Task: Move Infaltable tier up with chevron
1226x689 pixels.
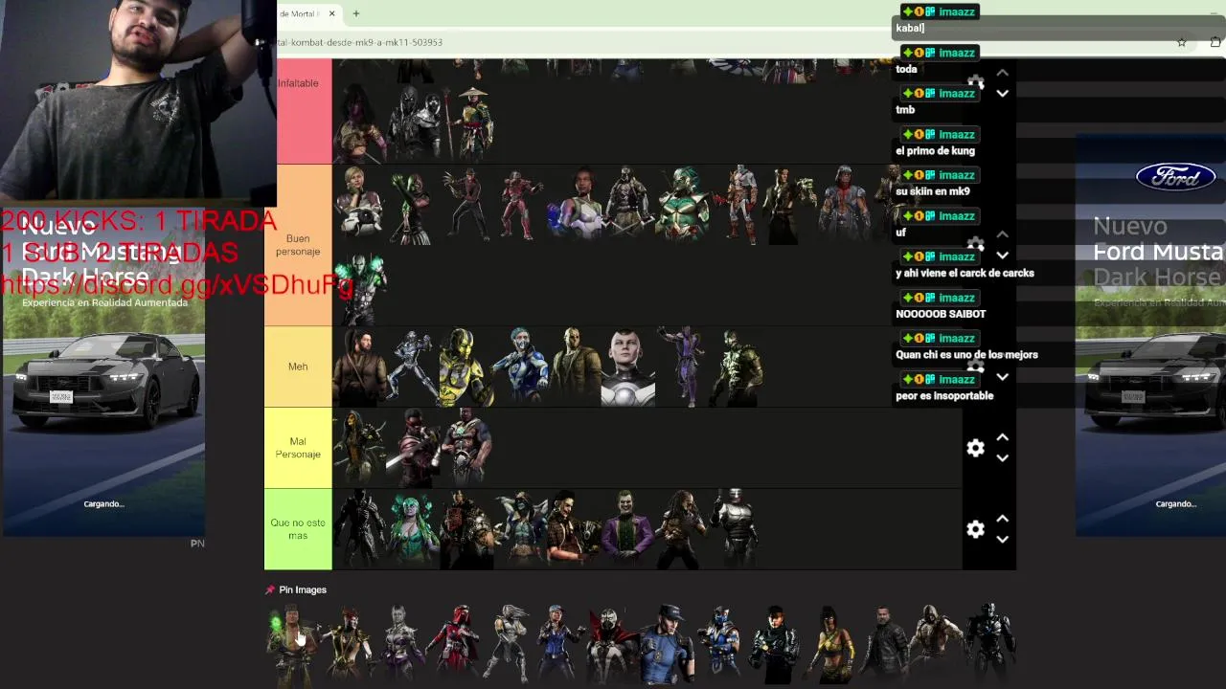Action: point(1002,73)
